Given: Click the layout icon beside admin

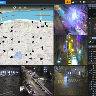Looking at the screenshot, I should click(80, 2).
